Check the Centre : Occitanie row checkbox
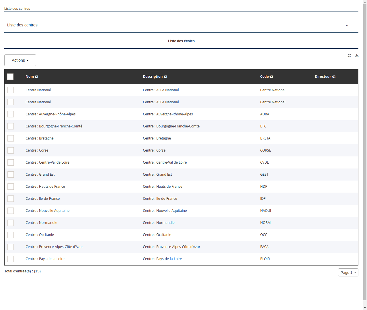This screenshot has width=367, height=310. [x=11, y=235]
